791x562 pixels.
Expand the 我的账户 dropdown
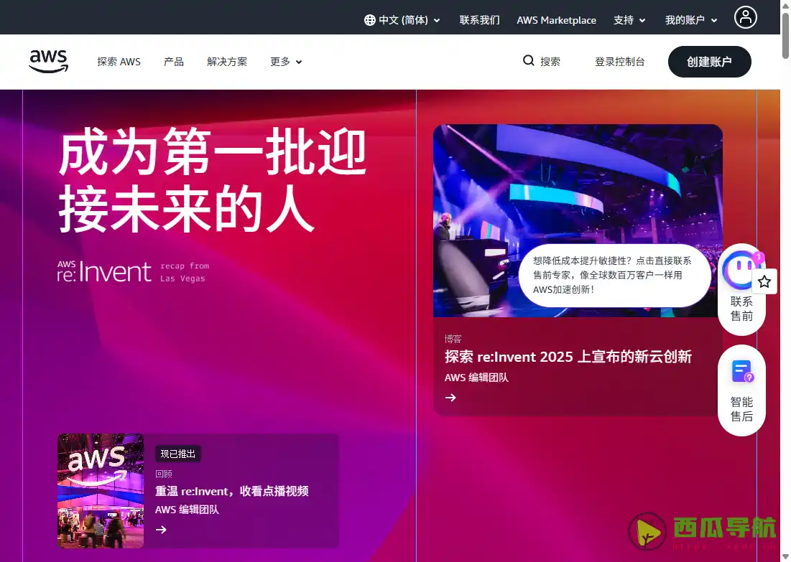tap(690, 20)
